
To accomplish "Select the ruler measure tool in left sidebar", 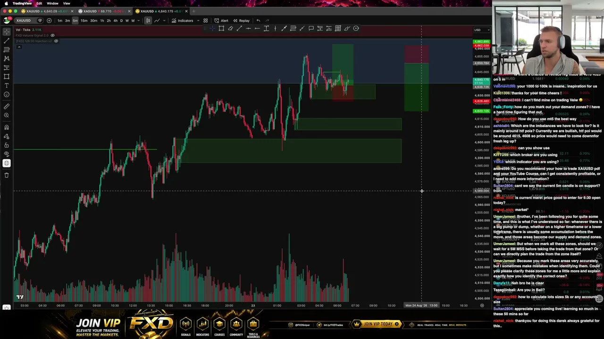I will pos(7,106).
